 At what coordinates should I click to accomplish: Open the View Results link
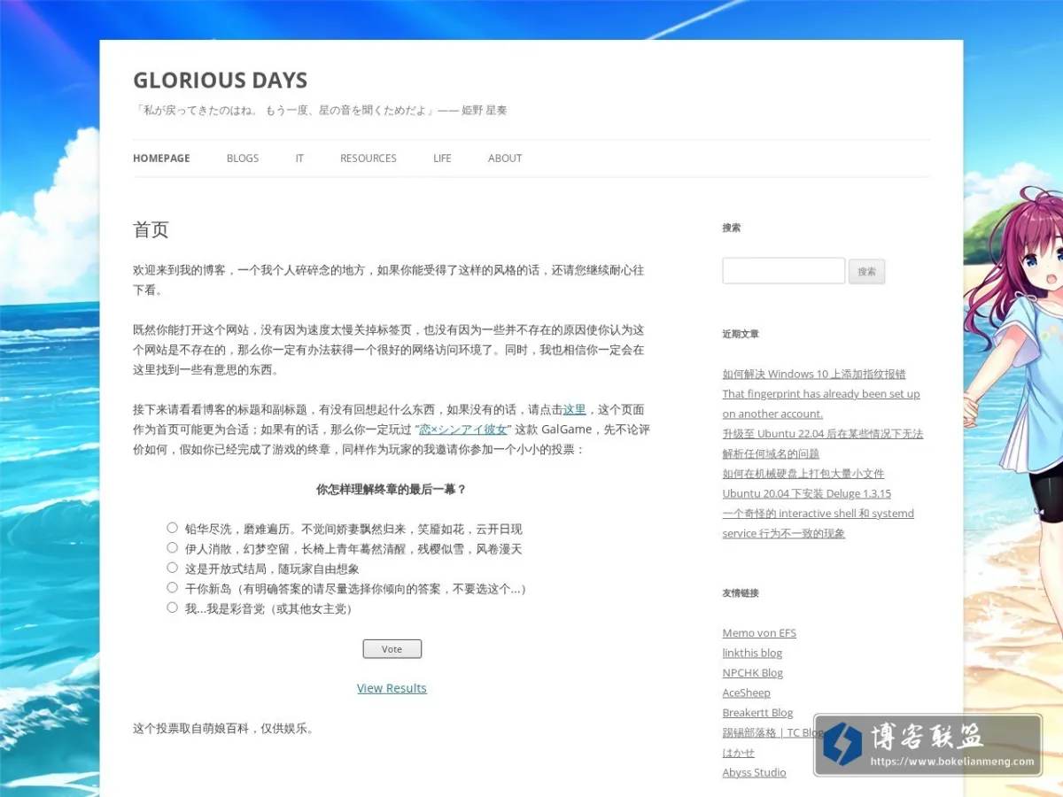click(x=392, y=688)
